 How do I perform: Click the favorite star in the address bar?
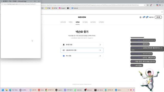point(145,5)
